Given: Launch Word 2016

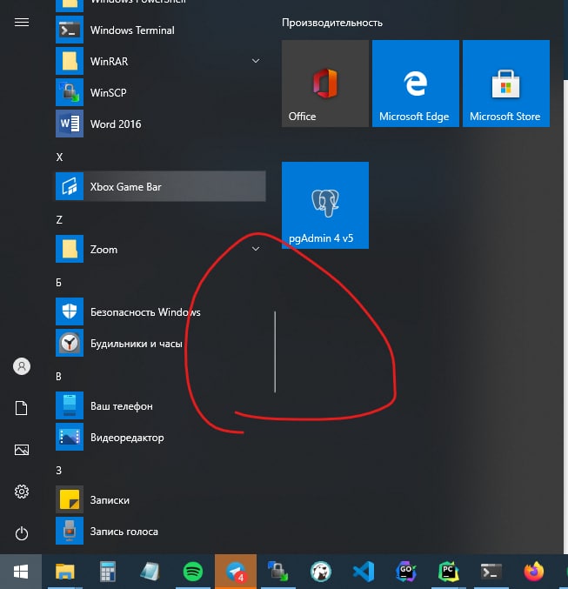Looking at the screenshot, I should [x=160, y=124].
